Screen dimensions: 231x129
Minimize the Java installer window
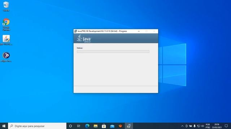tap(139, 31)
